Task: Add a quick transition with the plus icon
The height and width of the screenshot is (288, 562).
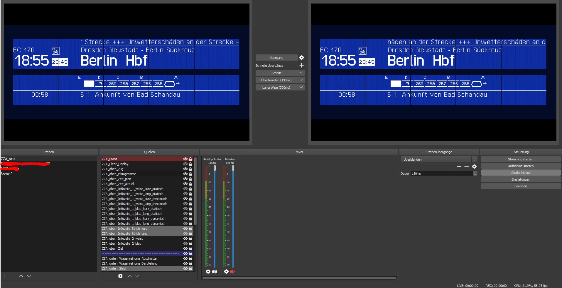Action: pos(301,65)
